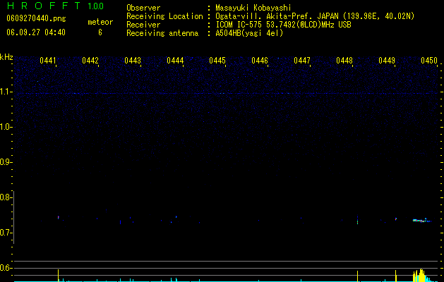Viewport: 444px width, 282px height.
Task: Click the observer name Masayuki Kobayashi
Action: pyautogui.click(x=253, y=8)
